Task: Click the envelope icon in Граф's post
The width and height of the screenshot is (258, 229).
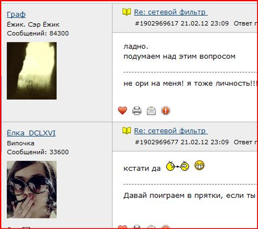Action: [x=151, y=111]
